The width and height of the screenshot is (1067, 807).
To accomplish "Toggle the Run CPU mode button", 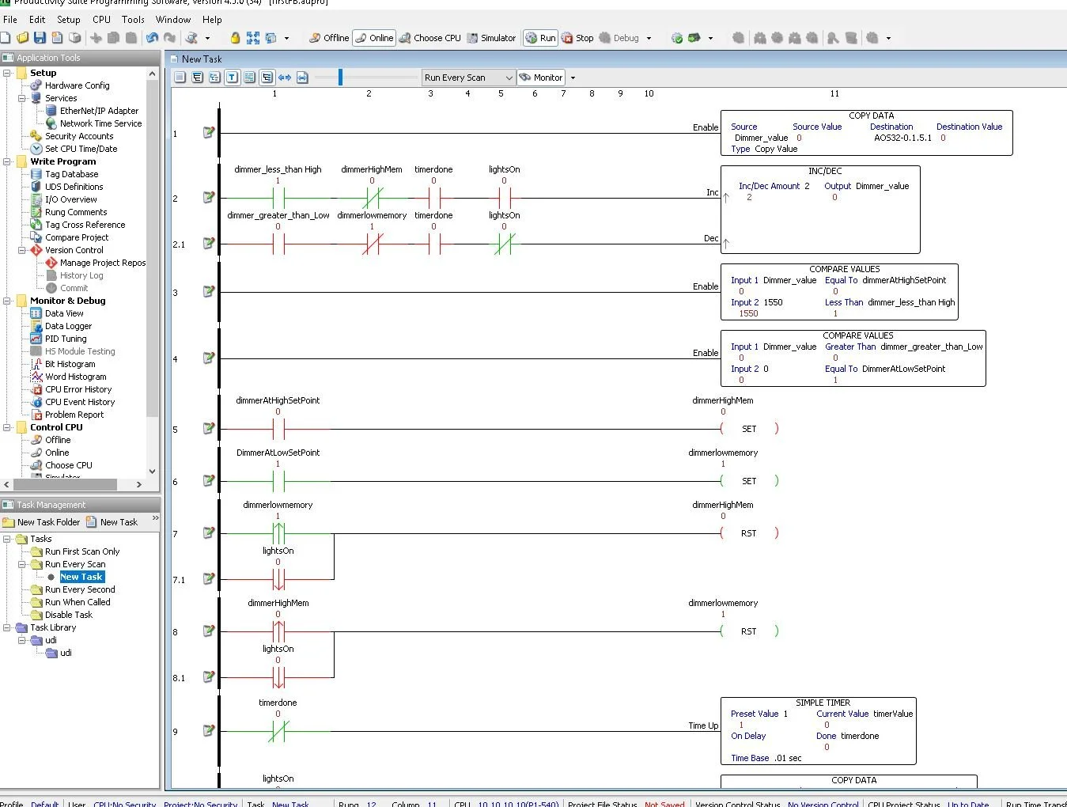I will click(540, 37).
